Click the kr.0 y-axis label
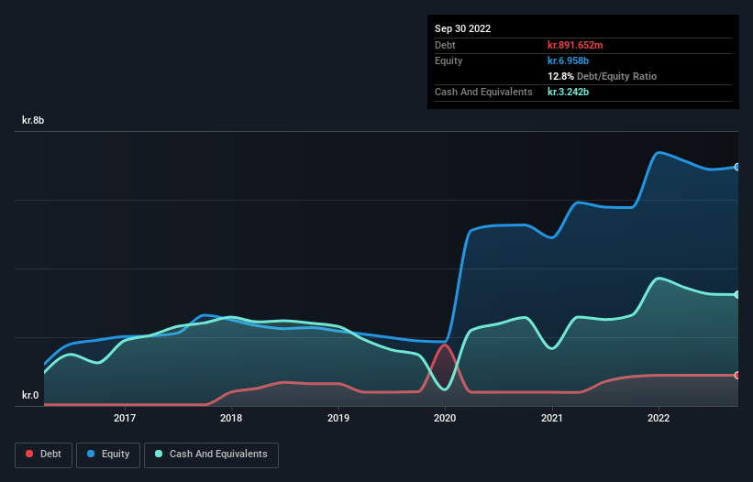 click(30, 395)
